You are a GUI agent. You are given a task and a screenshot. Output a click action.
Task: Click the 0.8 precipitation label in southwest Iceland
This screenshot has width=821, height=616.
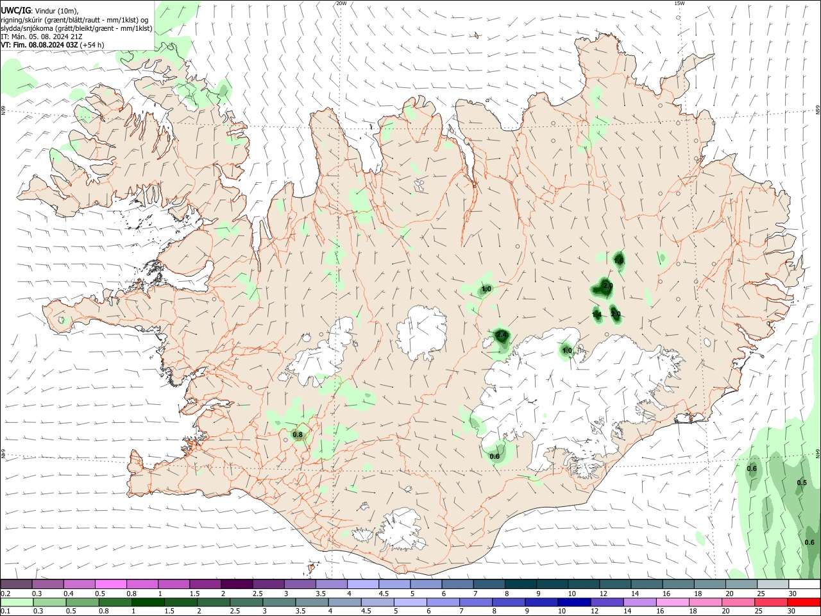pyautogui.click(x=298, y=435)
